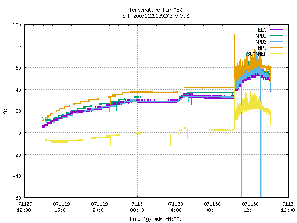The height and width of the screenshot is (223, 297).
Task: Click the green NPD1 legend line sample
Action: click(276, 35)
